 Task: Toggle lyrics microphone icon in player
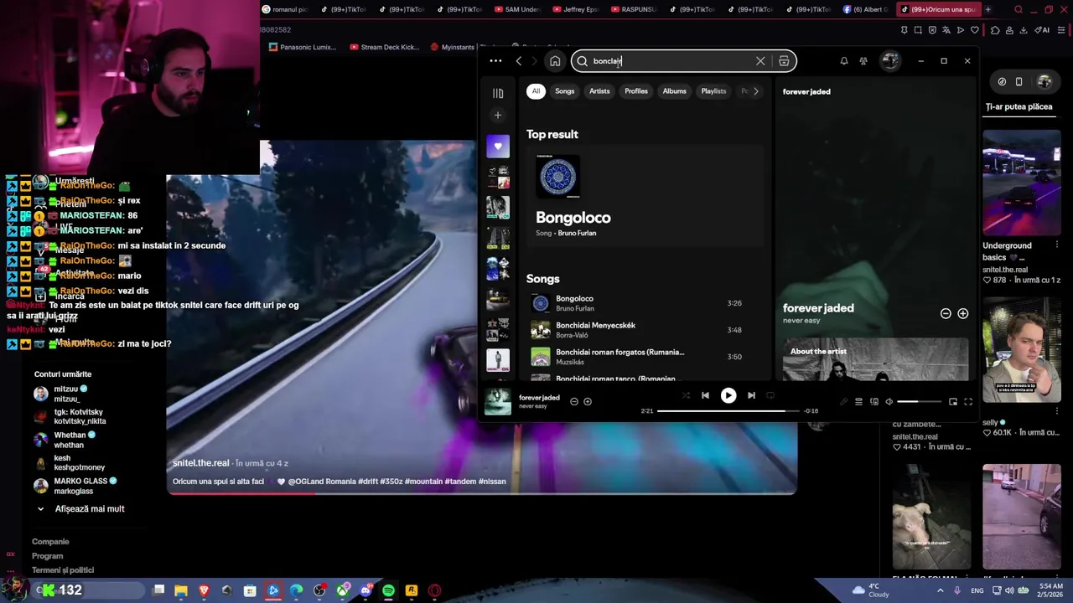point(843,402)
